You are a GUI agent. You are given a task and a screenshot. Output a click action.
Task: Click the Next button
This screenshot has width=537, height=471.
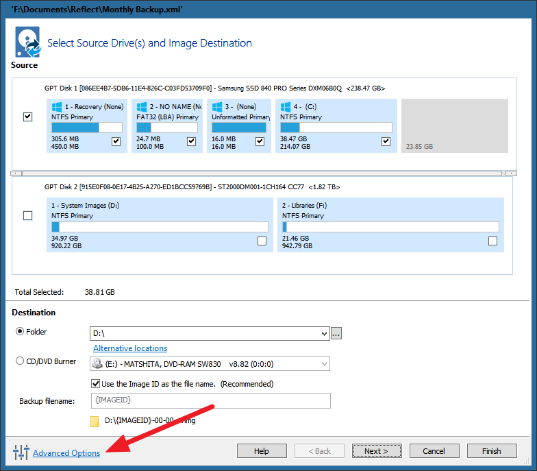tap(377, 451)
